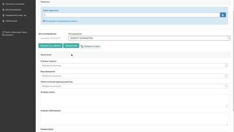Open Диспансеризация in the sidebar
The image size is (234, 132).
point(13,10)
